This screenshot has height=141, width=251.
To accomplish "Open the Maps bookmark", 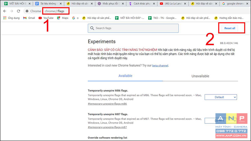I will (x=63, y=18).
